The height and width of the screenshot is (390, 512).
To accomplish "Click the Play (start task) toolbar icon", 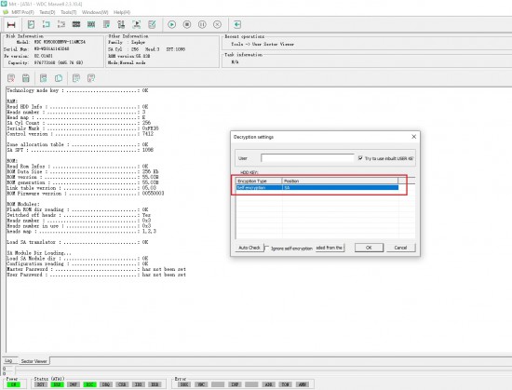I will [x=172, y=24].
